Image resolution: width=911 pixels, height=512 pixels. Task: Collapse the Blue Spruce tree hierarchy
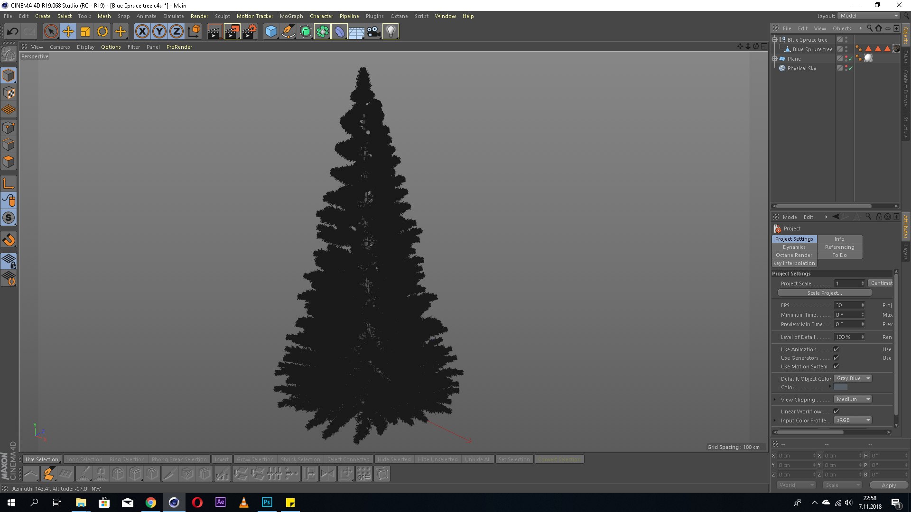point(774,40)
